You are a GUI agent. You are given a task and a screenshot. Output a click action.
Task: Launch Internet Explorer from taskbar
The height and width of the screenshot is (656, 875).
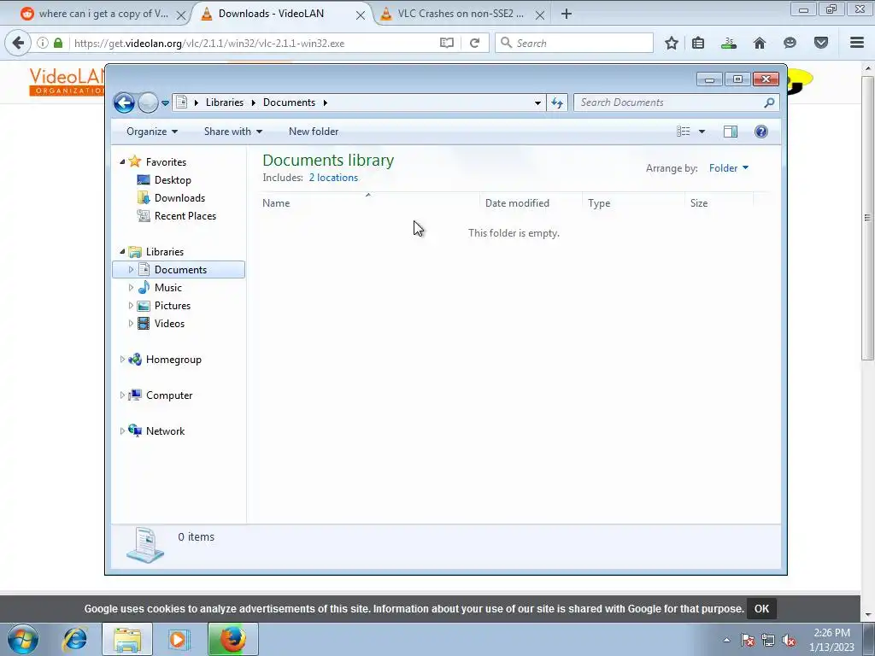75,639
